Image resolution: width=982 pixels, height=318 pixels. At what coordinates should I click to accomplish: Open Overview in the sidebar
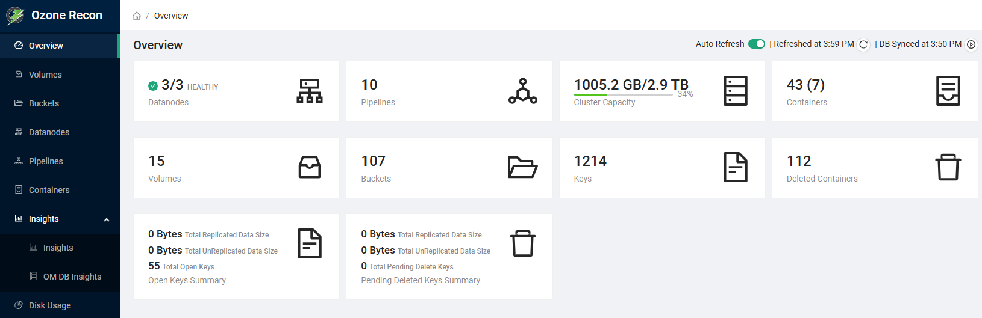(x=60, y=46)
